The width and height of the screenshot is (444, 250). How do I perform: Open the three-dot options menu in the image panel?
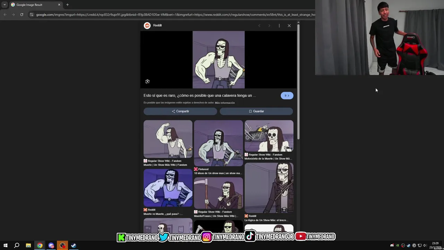tap(279, 26)
